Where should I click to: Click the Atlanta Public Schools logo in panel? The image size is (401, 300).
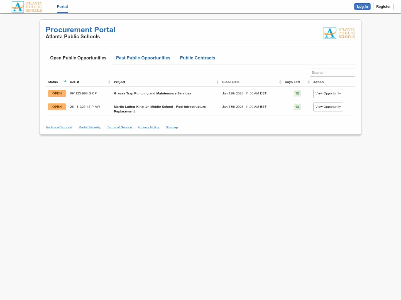coord(339,33)
